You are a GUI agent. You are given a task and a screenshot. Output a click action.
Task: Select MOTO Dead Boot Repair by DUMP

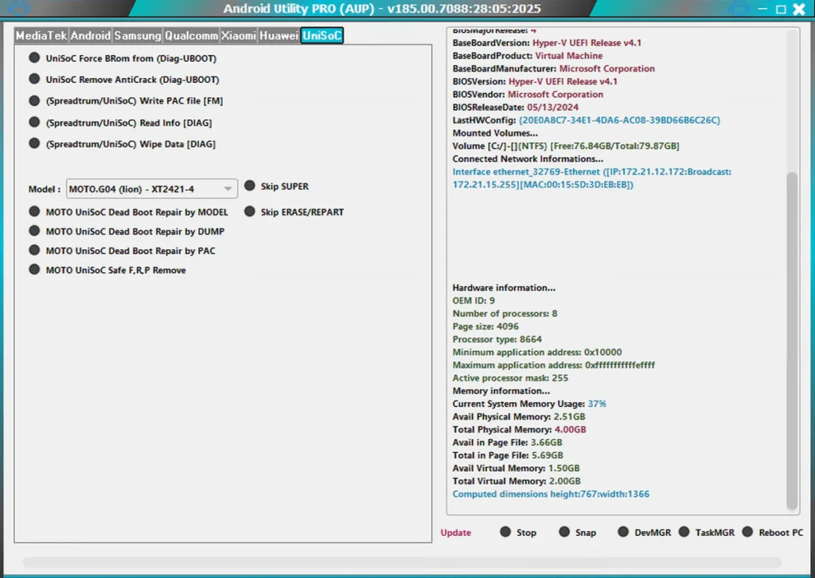click(x=127, y=232)
